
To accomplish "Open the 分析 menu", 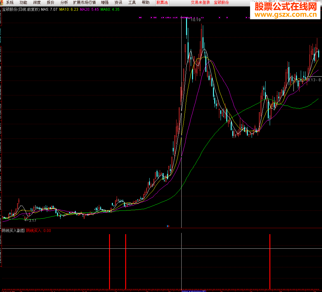I will [x=64, y=3].
